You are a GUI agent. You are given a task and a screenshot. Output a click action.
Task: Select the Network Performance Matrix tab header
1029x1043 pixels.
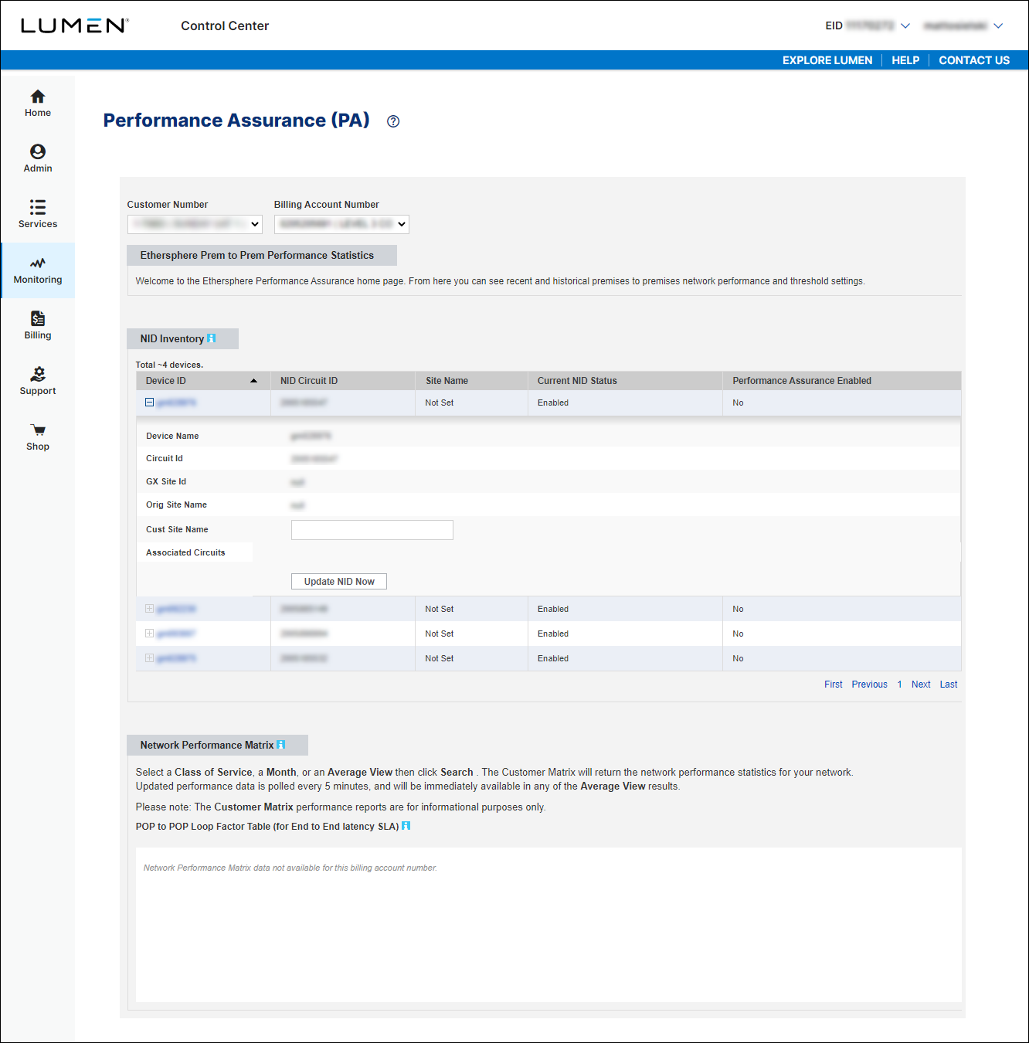217,746
